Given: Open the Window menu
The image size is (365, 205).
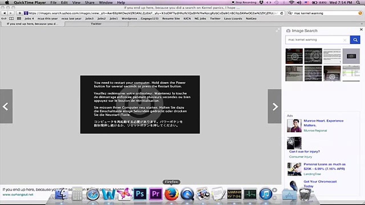Looking at the screenshot, I should [106, 3].
